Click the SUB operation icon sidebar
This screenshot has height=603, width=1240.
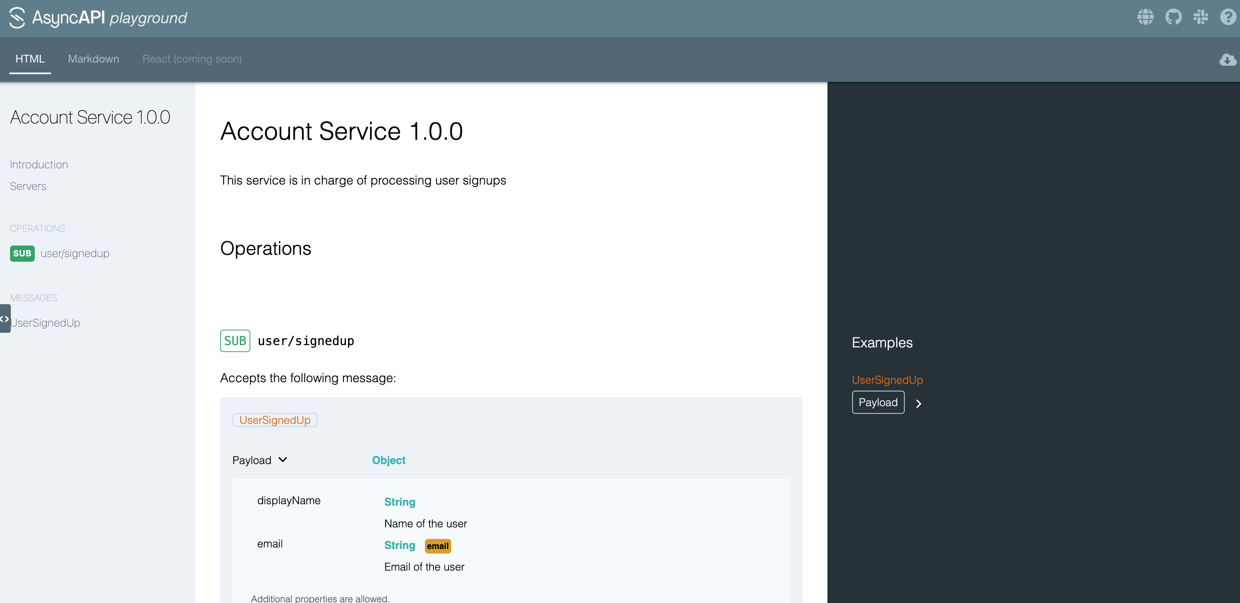22,254
